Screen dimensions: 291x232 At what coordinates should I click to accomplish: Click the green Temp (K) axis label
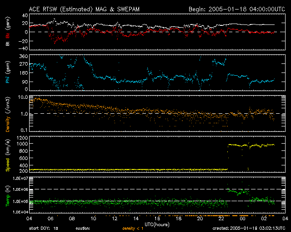[7, 195]
